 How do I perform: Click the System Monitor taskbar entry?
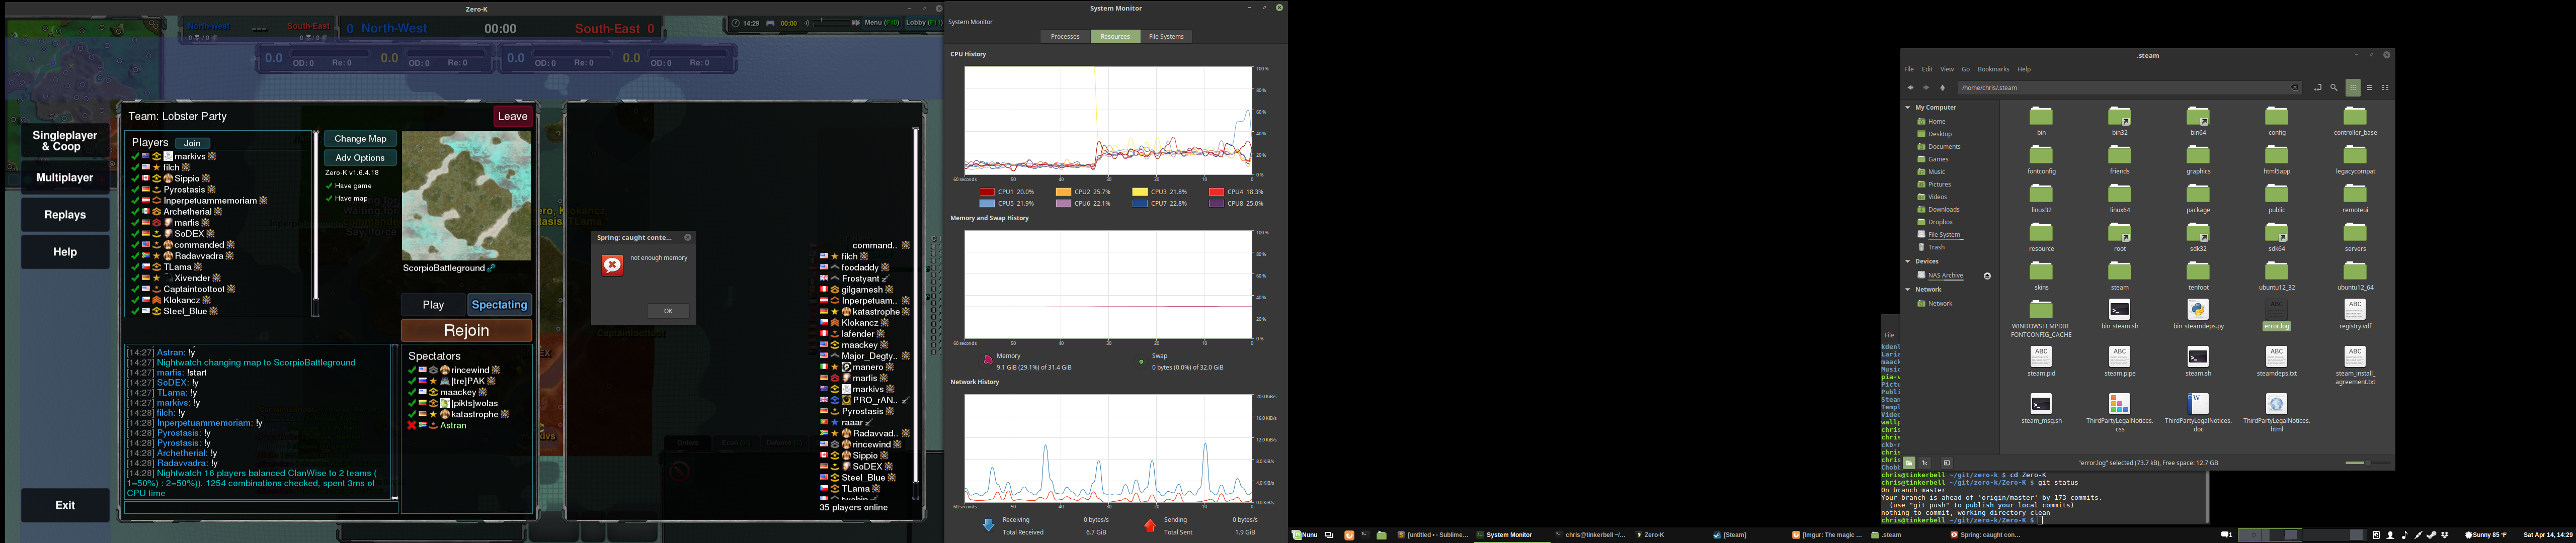(x=1510, y=535)
